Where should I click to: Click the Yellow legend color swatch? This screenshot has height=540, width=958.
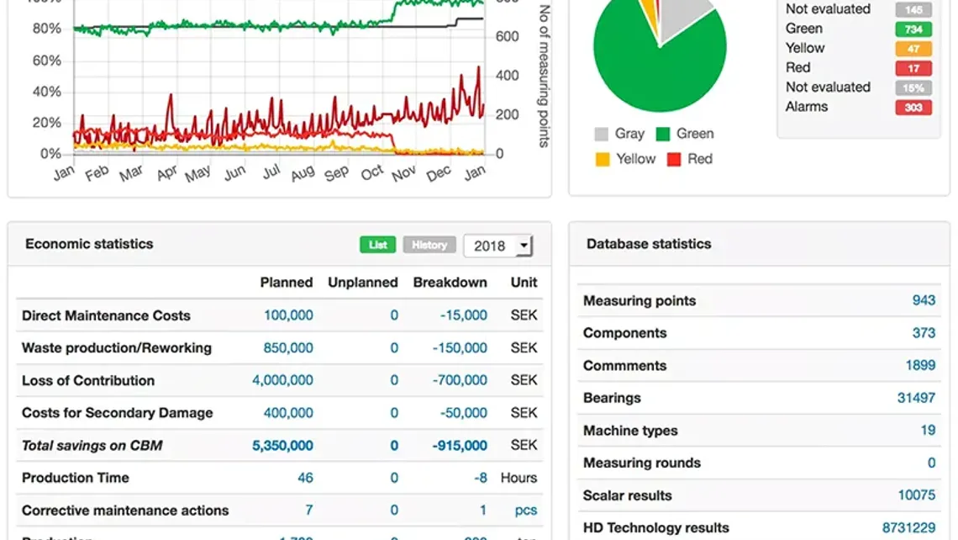point(603,158)
